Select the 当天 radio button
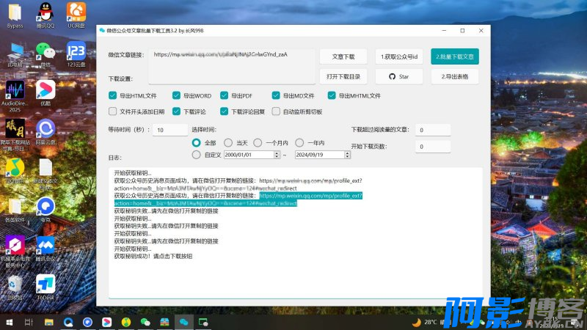Viewport: 587px width, 330px height. coord(228,142)
